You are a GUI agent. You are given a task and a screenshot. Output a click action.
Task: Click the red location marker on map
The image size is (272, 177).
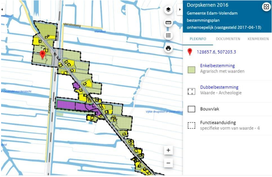click(x=42, y=55)
